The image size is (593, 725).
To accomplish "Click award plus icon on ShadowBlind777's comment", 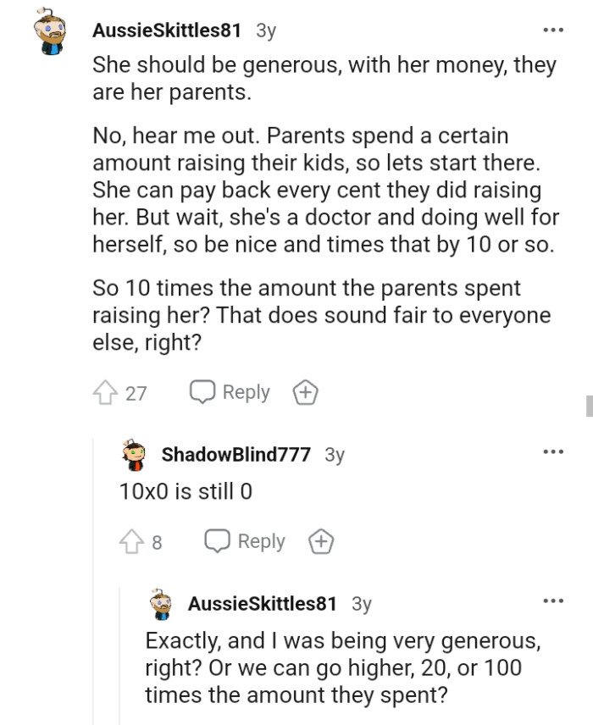I will tap(320, 542).
